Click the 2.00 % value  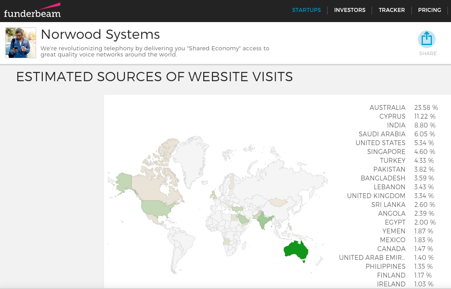pyautogui.click(x=425, y=222)
